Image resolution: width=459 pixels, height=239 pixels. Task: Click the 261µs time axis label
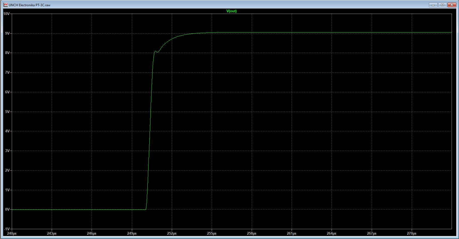(292, 234)
